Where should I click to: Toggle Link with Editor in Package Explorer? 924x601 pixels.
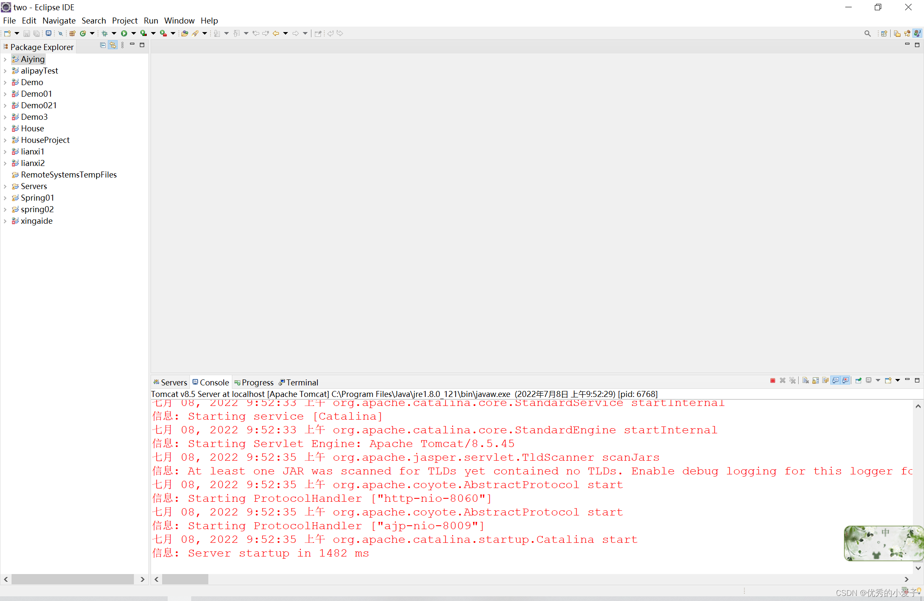(x=113, y=45)
